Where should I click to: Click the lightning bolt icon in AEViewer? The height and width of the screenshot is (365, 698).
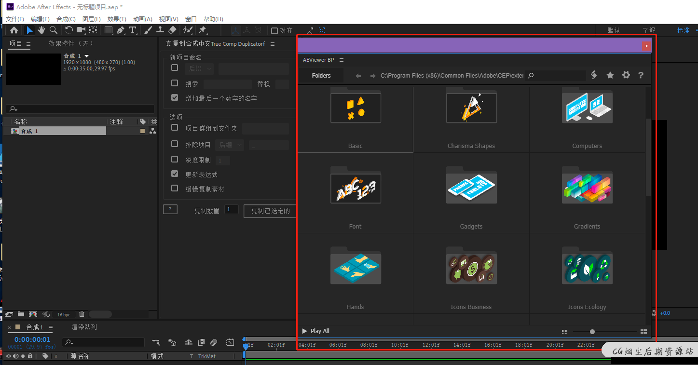[594, 75]
